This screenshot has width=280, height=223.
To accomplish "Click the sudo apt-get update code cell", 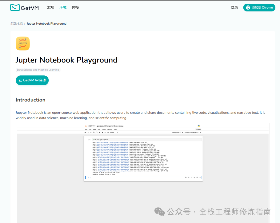I will 147,140.
